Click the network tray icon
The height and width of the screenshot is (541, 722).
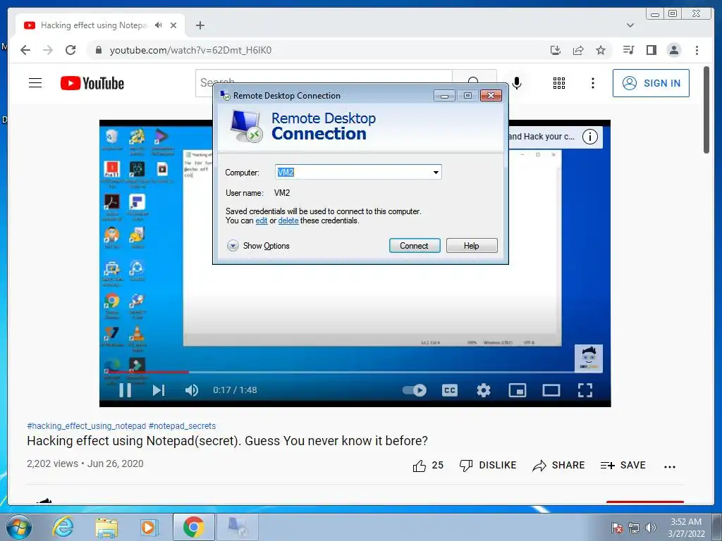click(x=634, y=528)
